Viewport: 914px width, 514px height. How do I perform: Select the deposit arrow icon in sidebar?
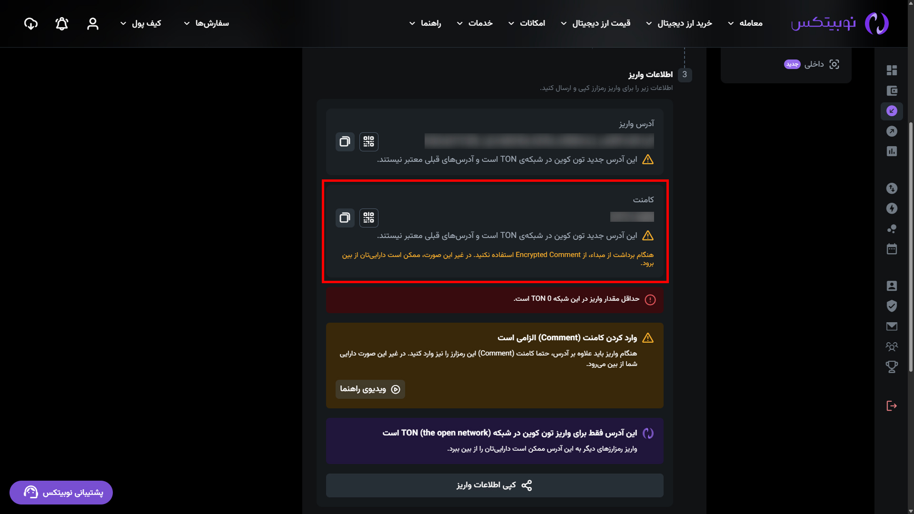892,111
